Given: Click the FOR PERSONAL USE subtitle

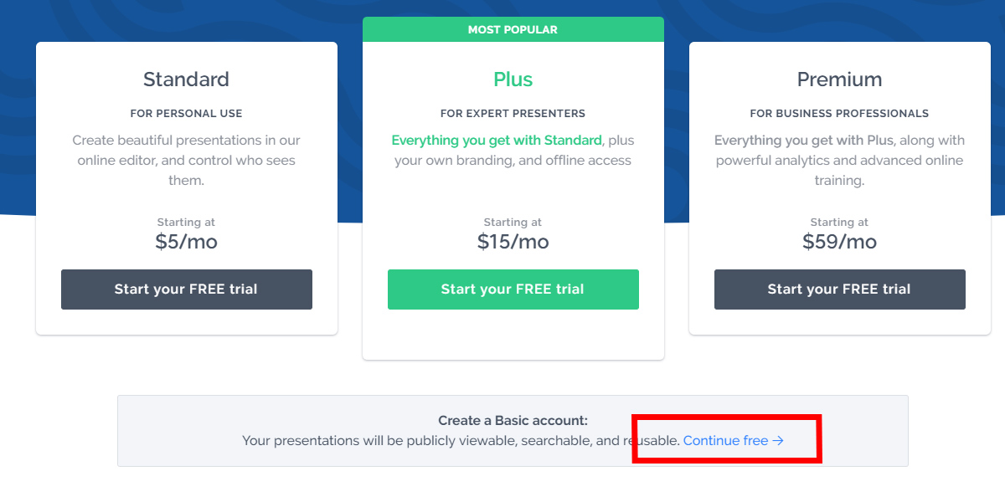Looking at the screenshot, I should click(x=186, y=113).
